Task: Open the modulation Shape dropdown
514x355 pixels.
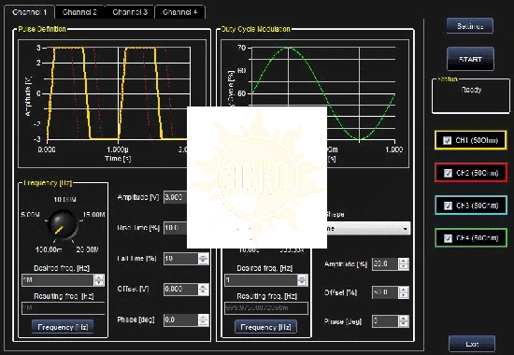Action: pos(368,229)
